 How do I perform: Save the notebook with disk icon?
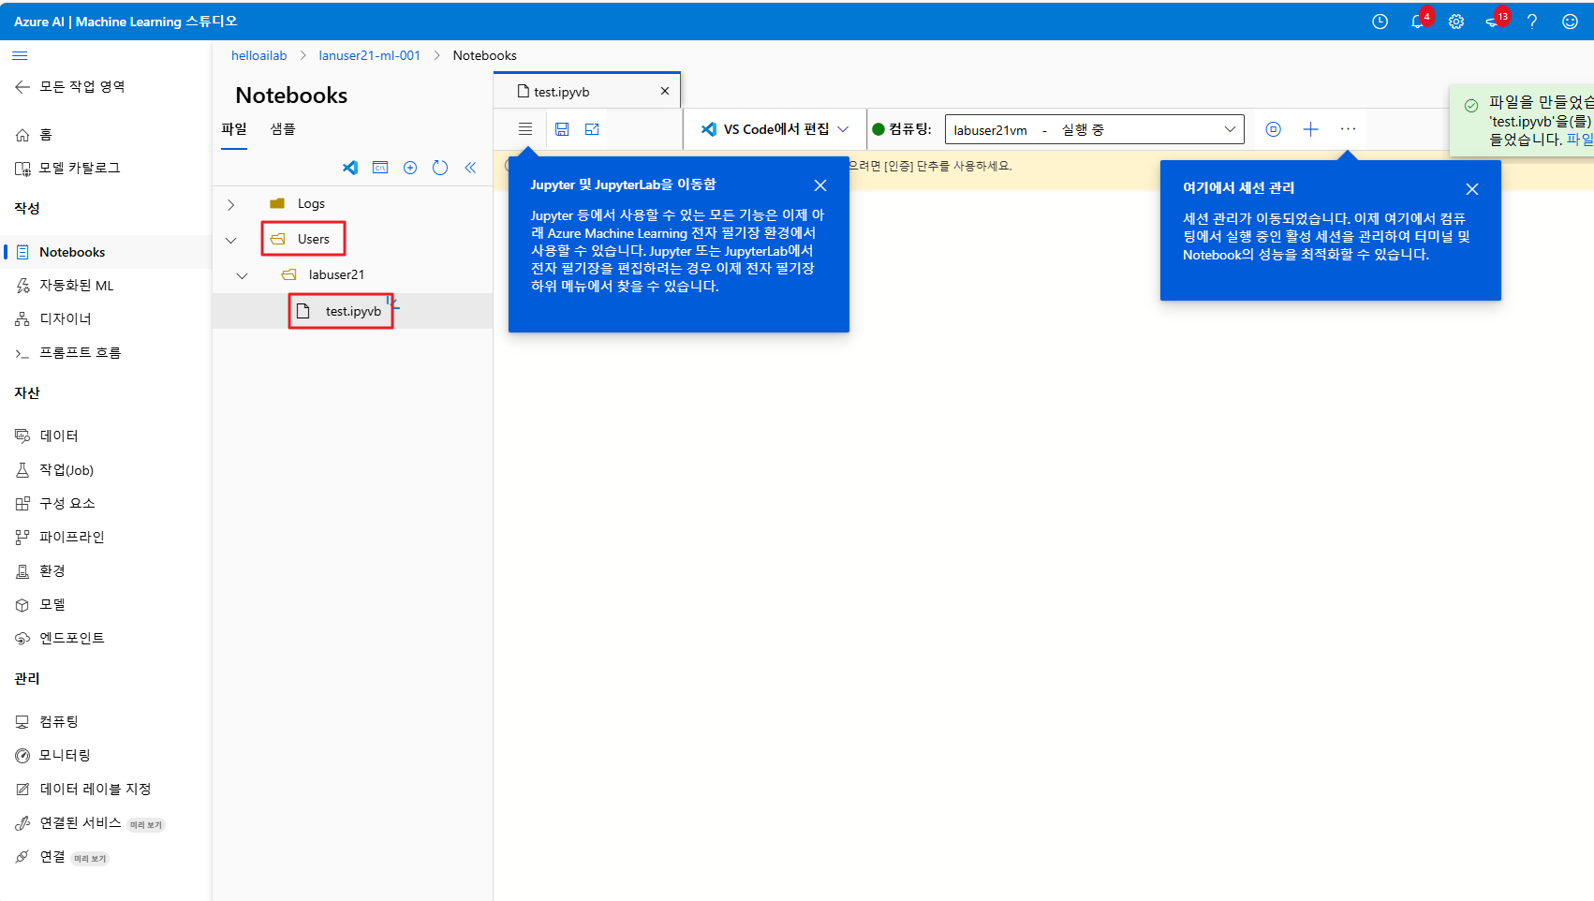(x=562, y=129)
